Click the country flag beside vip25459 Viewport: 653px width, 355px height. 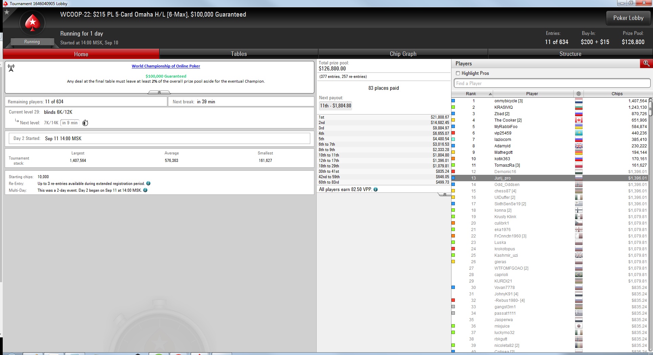tap(579, 133)
